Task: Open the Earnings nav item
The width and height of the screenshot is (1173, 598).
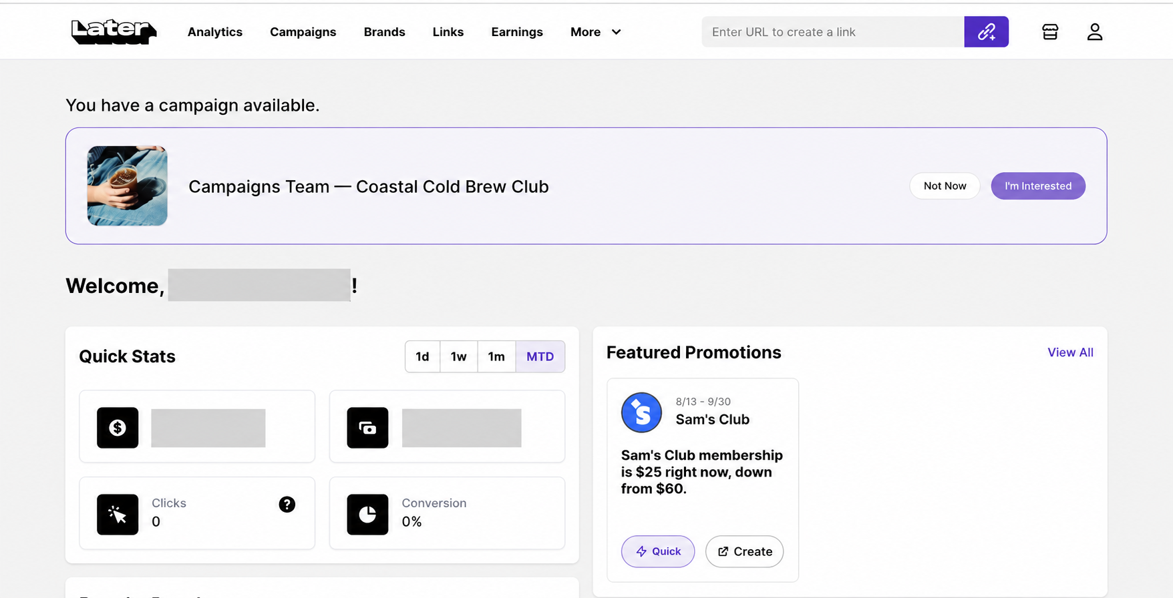Action: click(x=517, y=32)
